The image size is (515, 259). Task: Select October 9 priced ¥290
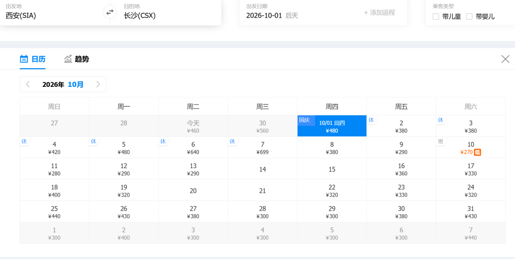click(402, 147)
